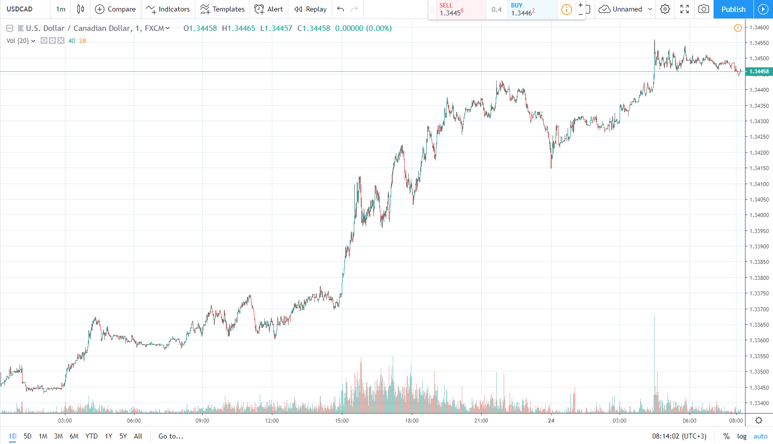Open Vol indicator settings gear
This screenshot has width=773, height=444.
[52, 41]
